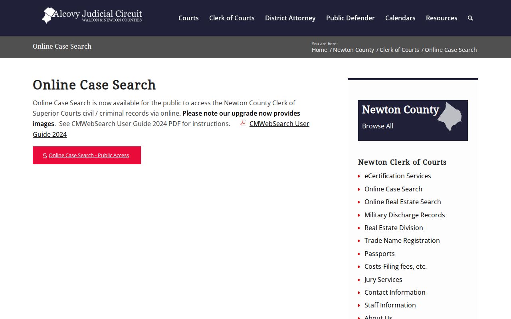Click the main Online Case Search heading
This screenshot has height=319, width=511.
(x=94, y=85)
